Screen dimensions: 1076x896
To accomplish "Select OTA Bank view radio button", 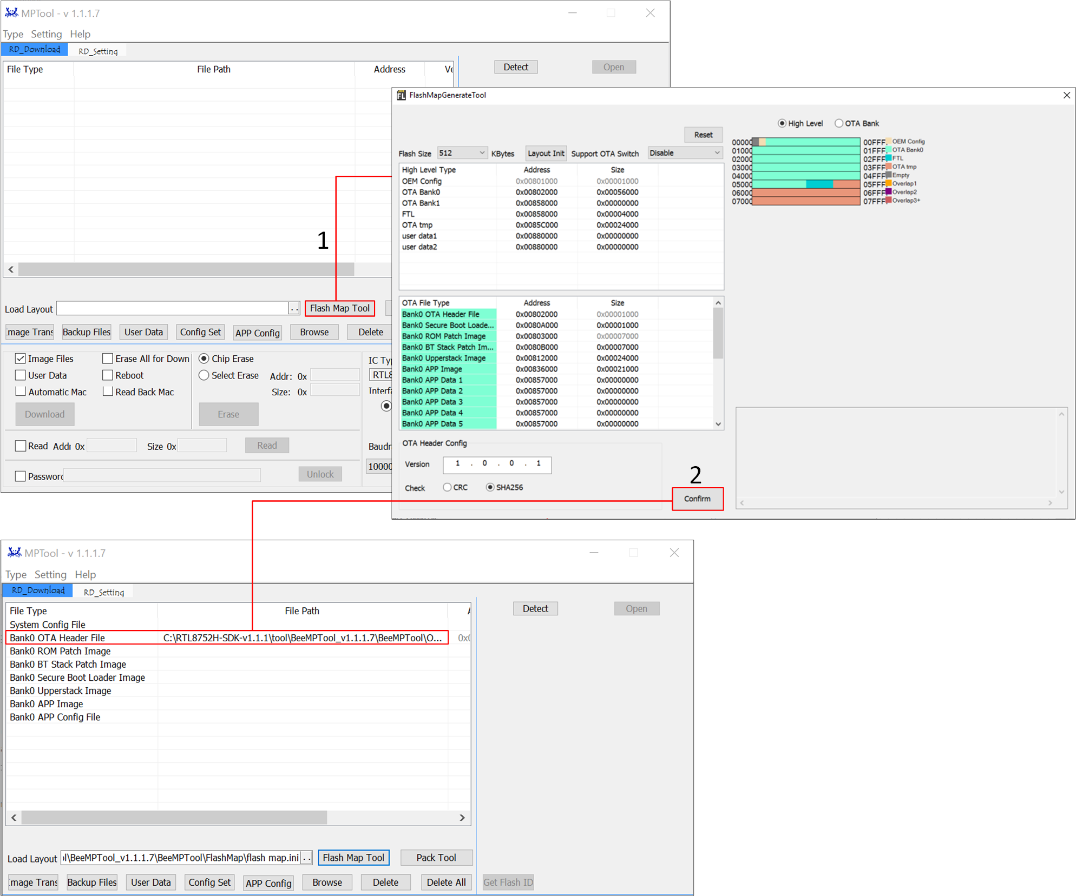I will tap(839, 123).
